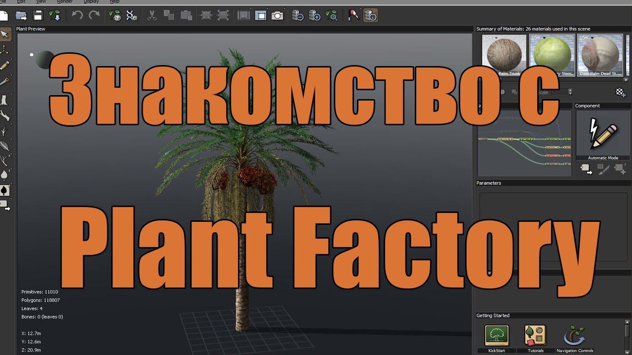This screenshot has width=632, height=355.
Task: Add the white leaf node from sidebar
Action: point(4,175)
